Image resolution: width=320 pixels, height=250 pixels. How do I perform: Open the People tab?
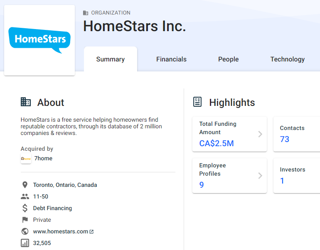pyautogui.click(x=228, y=59)
